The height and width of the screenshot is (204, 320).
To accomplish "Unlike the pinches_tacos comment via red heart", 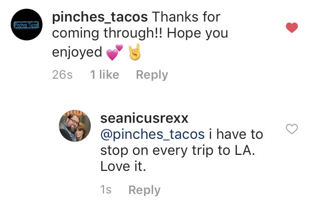I will pos(291,28).
